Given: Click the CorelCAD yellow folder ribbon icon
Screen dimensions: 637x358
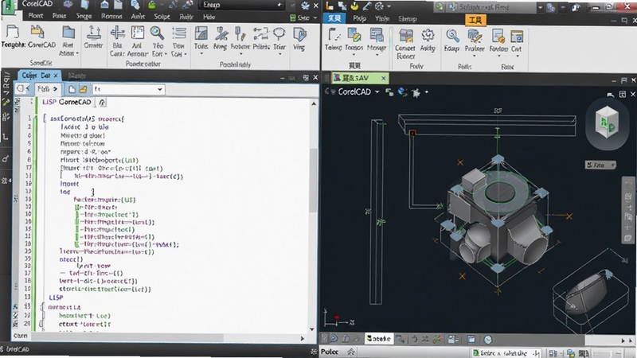Looking at the screenshot, I should pos(37,32).
